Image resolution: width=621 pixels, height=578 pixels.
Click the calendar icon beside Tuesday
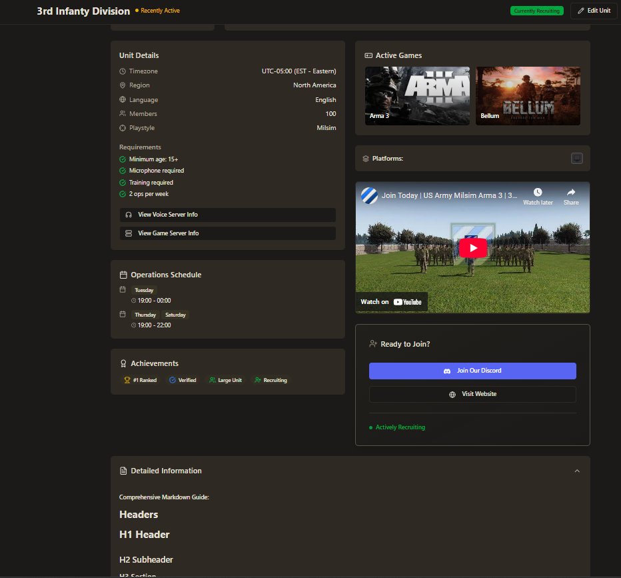click(123, 289)
